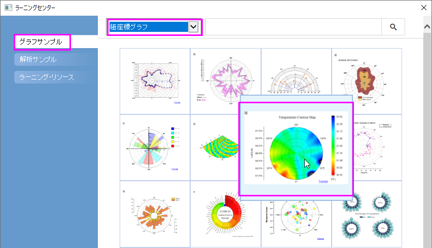Image resolution: width=432 pixels, height=248 pixels.
Task: Open Tutorial link under the colored wind rose graph
Action: (174, 169)
